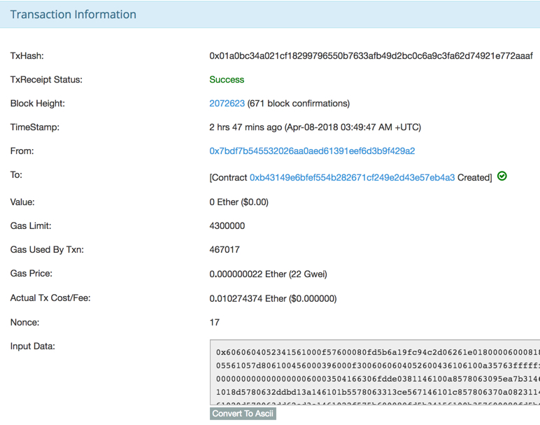Click the Input Data label
Screen dimensions: 540x425
coord(32,346)
